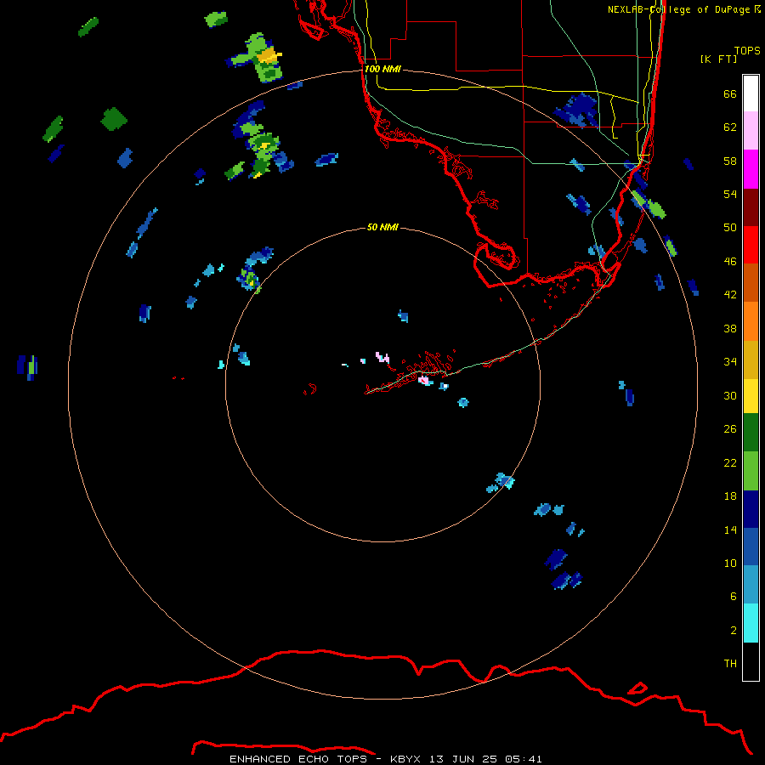Click the "13 JUN 25" date text
Screen dimensions: 765x765
pos(463,759)
